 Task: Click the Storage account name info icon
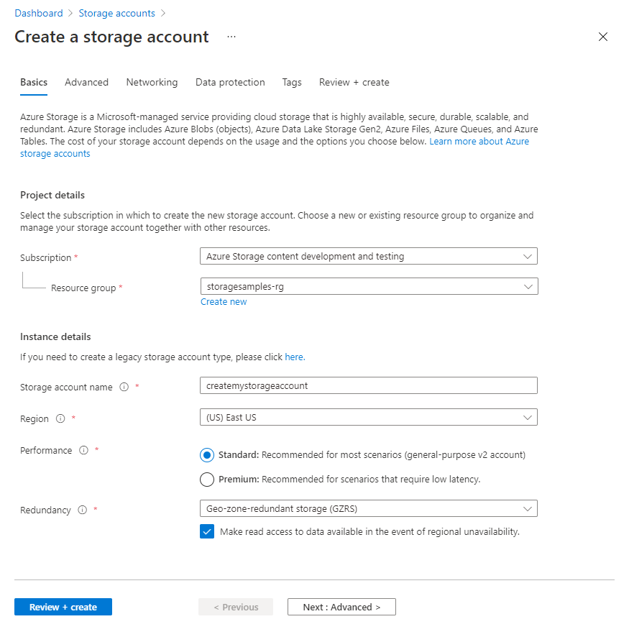tap(124, 387)
